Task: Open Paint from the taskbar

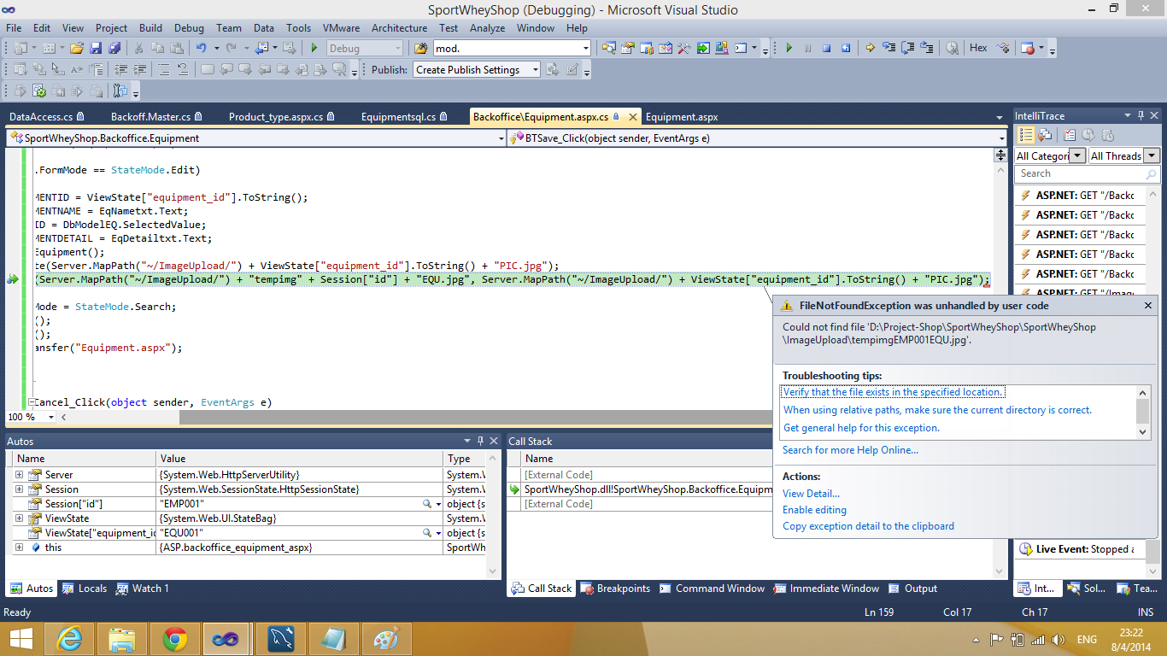Action: [386, 638]
